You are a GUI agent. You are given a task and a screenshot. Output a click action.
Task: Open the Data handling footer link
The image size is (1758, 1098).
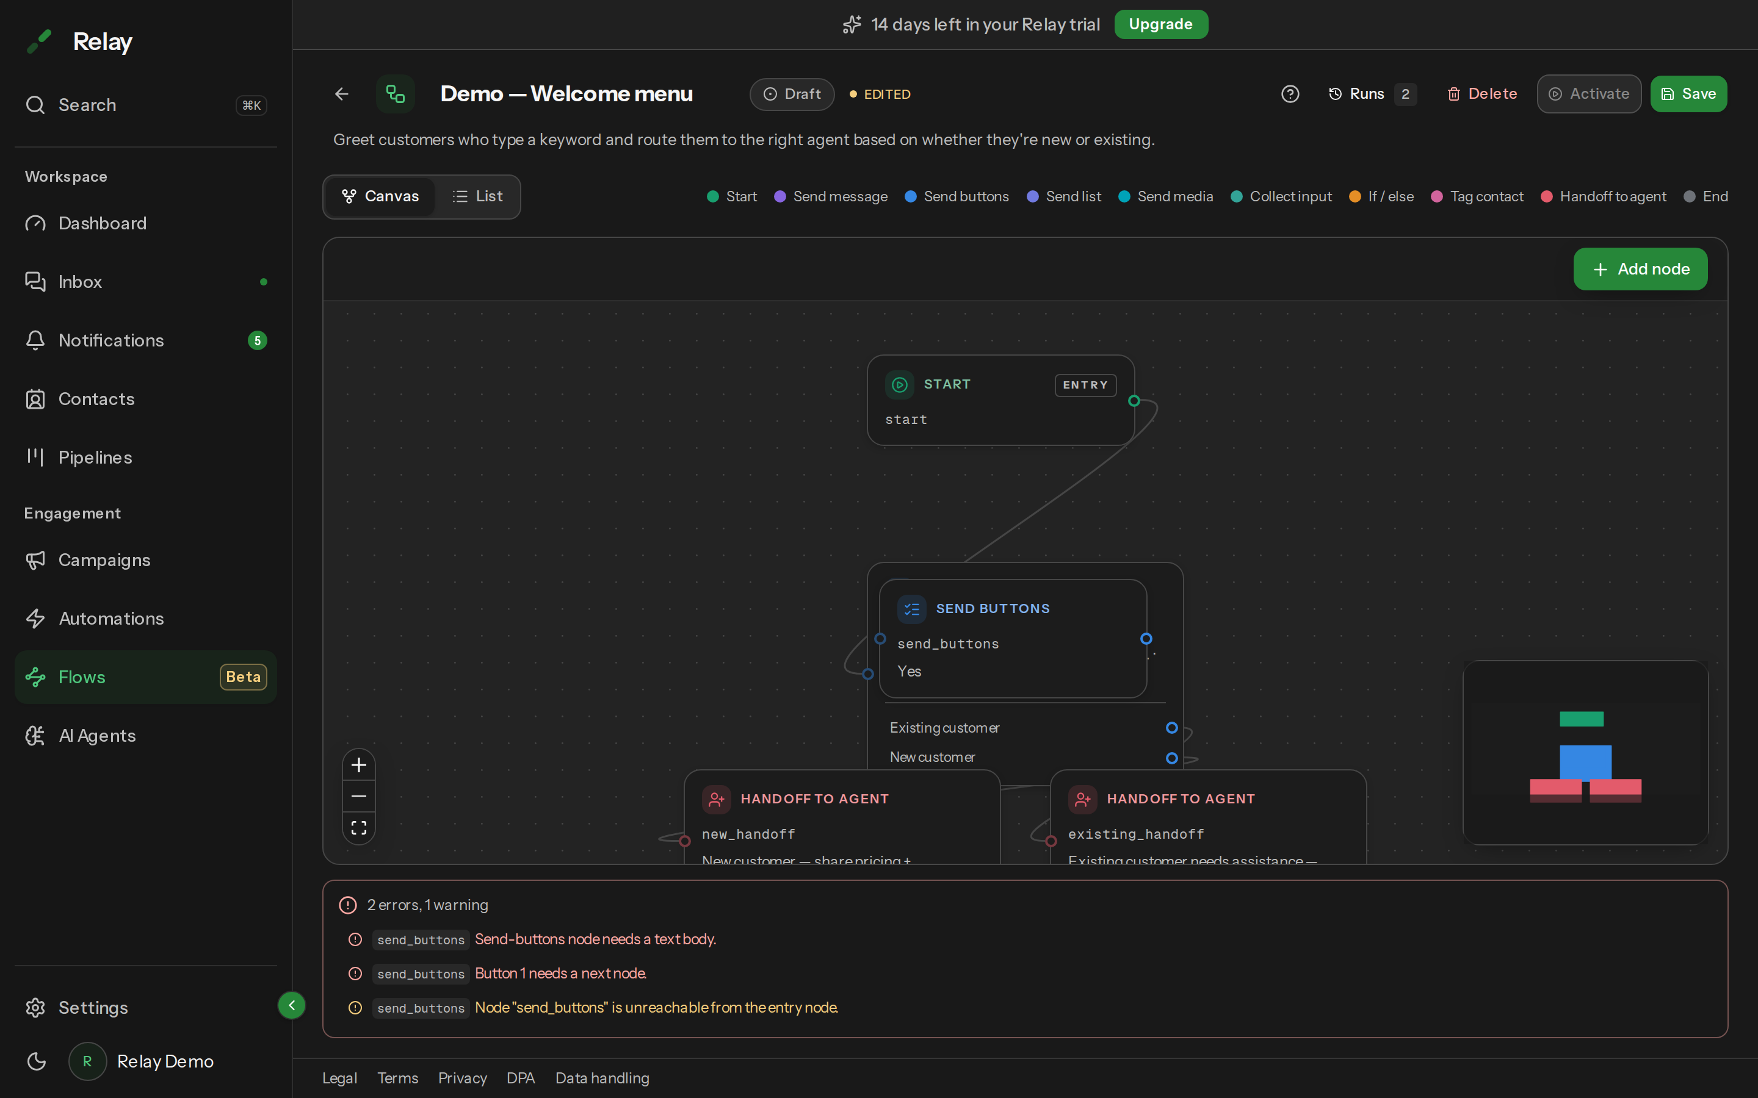point(602,1078)
